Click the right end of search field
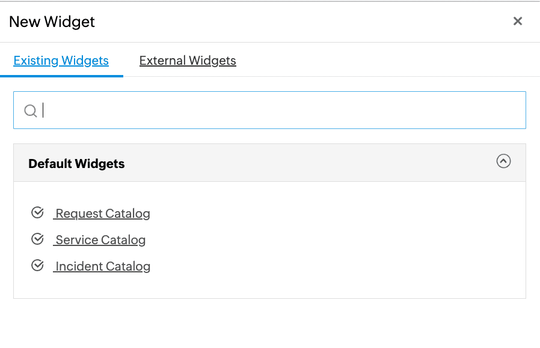Image resolution: width=540 pixels, height=348 pixels. pos(511,110)
